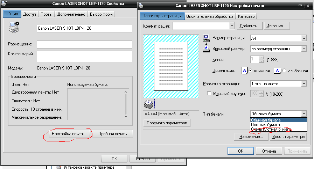
Task: Switch to Окончательная обработка tab
Action: coord(210,16)
